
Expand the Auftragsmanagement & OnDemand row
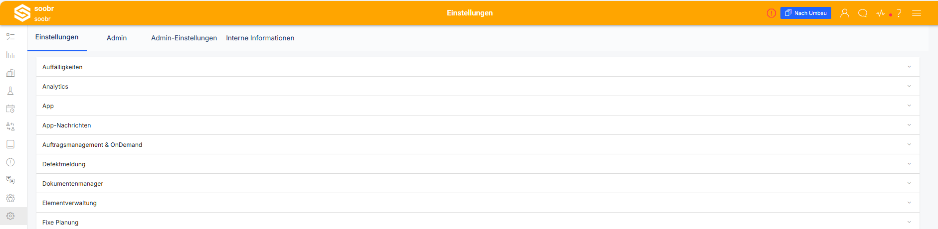pos(478,145)
